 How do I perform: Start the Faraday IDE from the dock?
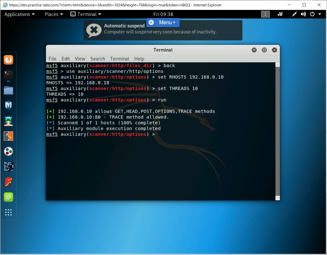8,182
